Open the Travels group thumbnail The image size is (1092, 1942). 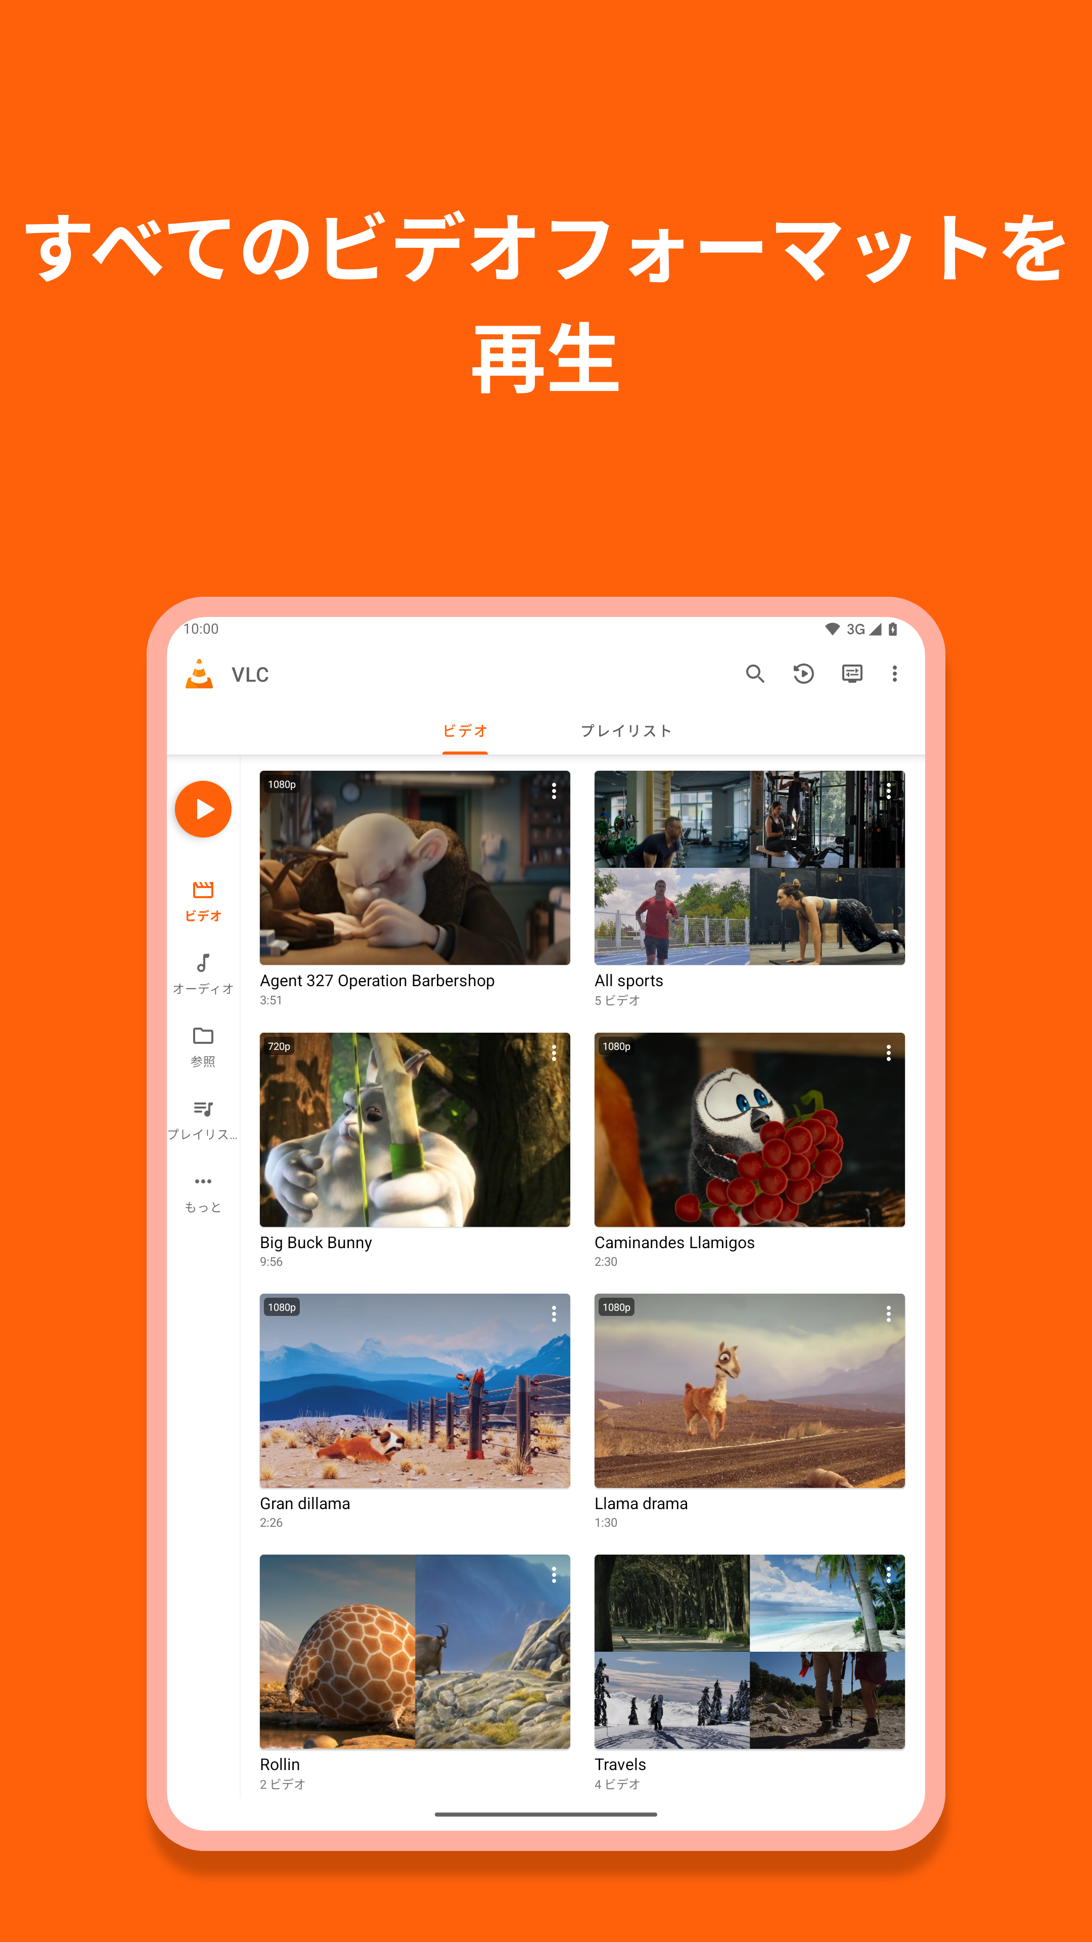749,1652
